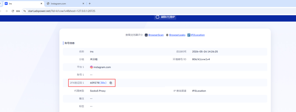Viewport: 296px width, 112px height.
Task: Click the 未分组 group value
Action: (x=94, y=59)
